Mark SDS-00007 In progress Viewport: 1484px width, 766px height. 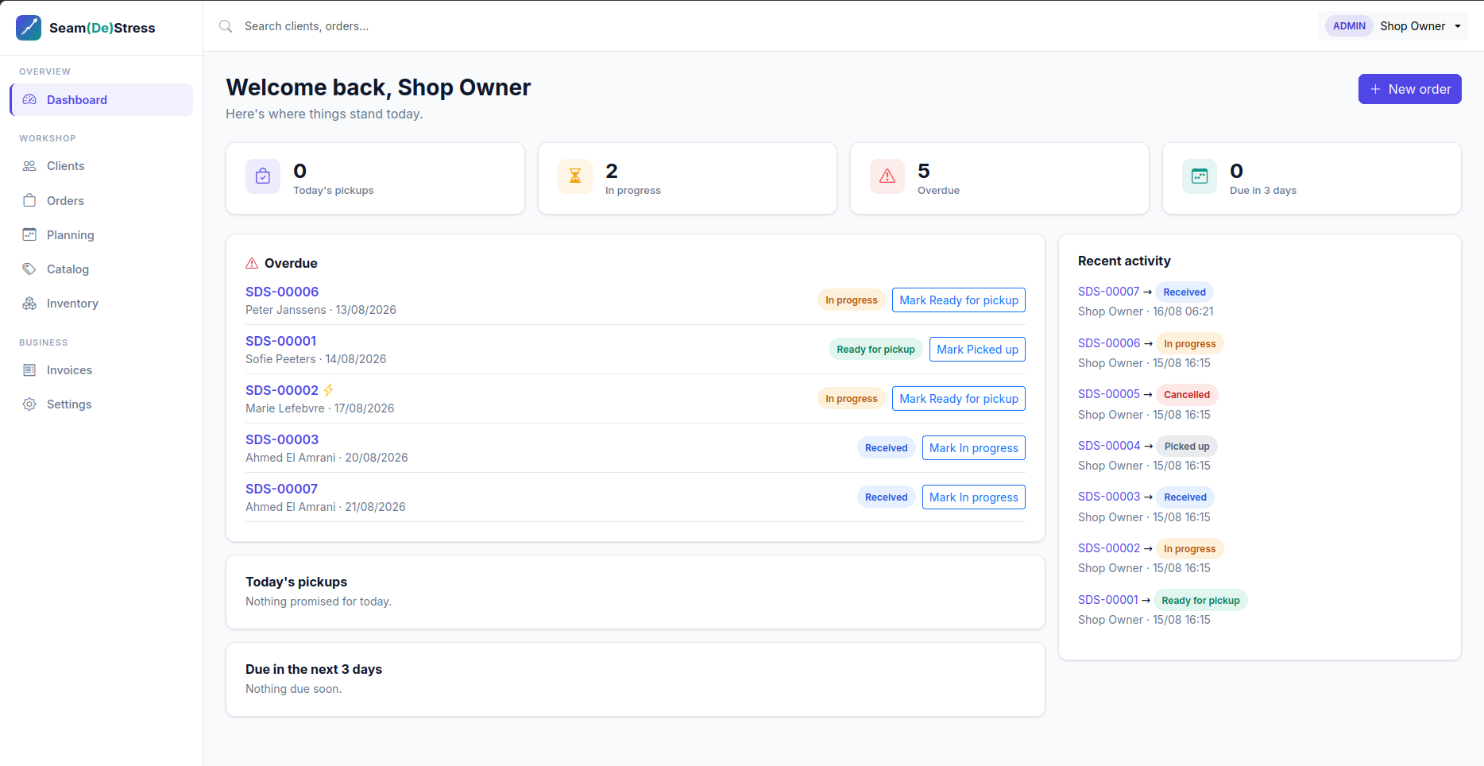click(974, 497)
